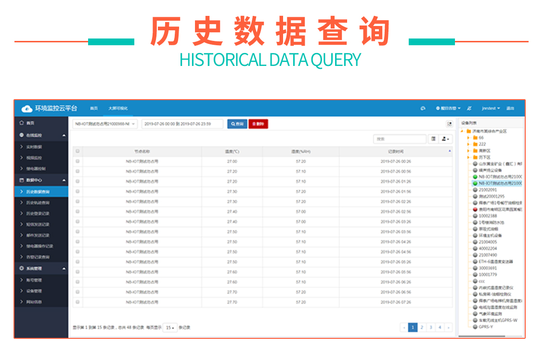This screenshot has width=544, height=360.
Task: Click the cloud logo of 环境监控云平台
Action: point(27,109)
